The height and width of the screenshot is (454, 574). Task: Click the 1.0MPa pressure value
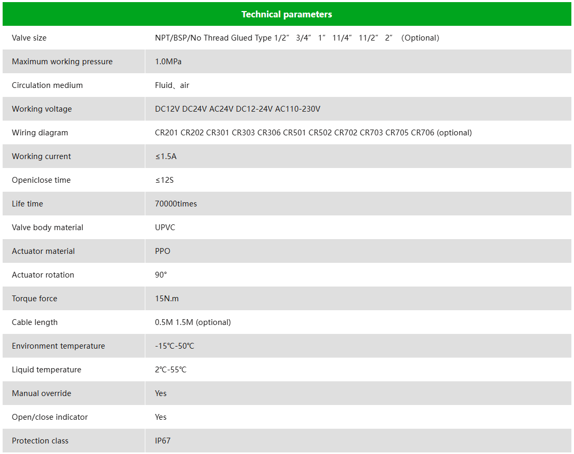(168, 62)
